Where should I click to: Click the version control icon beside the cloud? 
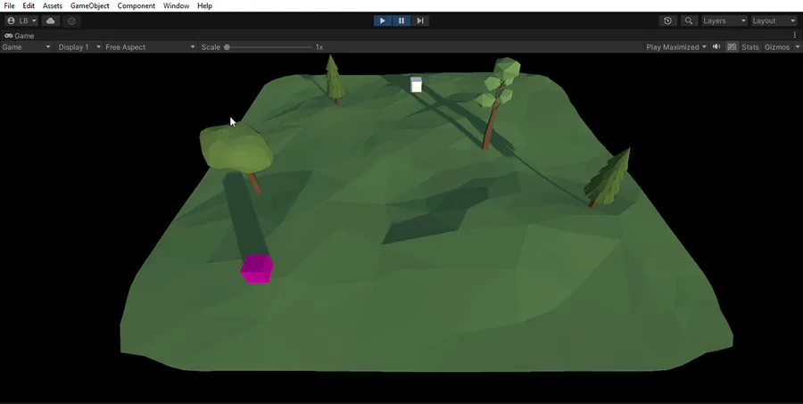click(x=71, y=21)
